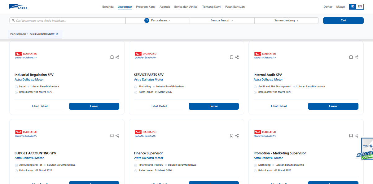Image resolution: width=373 pixels, height=184 pixels.
Task: Share the Industrial Regulation SPV job
Action: tap(117, 57)
